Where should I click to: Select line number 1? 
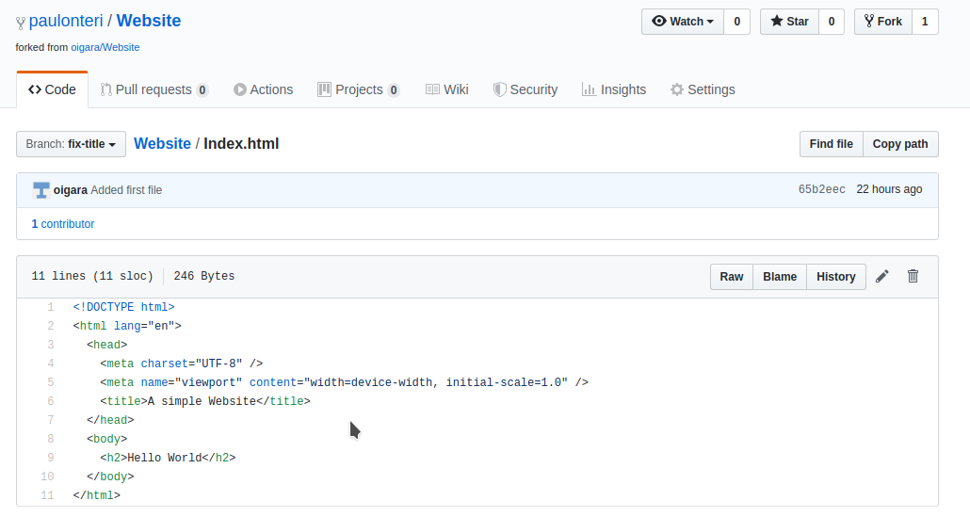(51, 307)
